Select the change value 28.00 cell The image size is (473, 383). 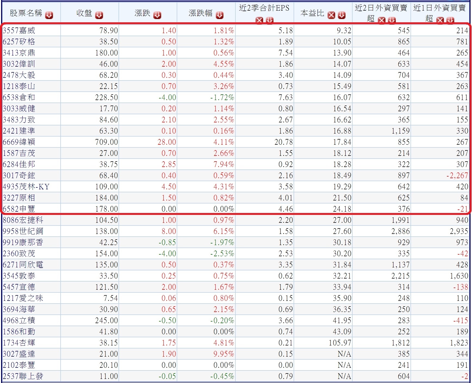click(148, 142)
